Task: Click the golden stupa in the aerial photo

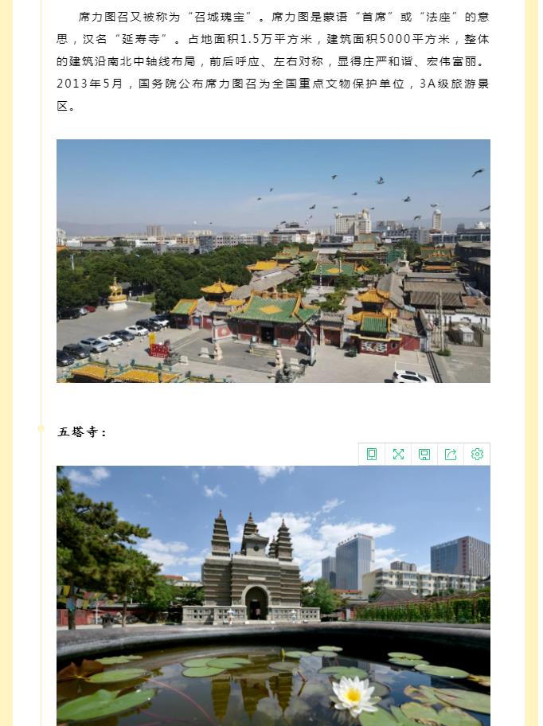Action: pos(117,293)
